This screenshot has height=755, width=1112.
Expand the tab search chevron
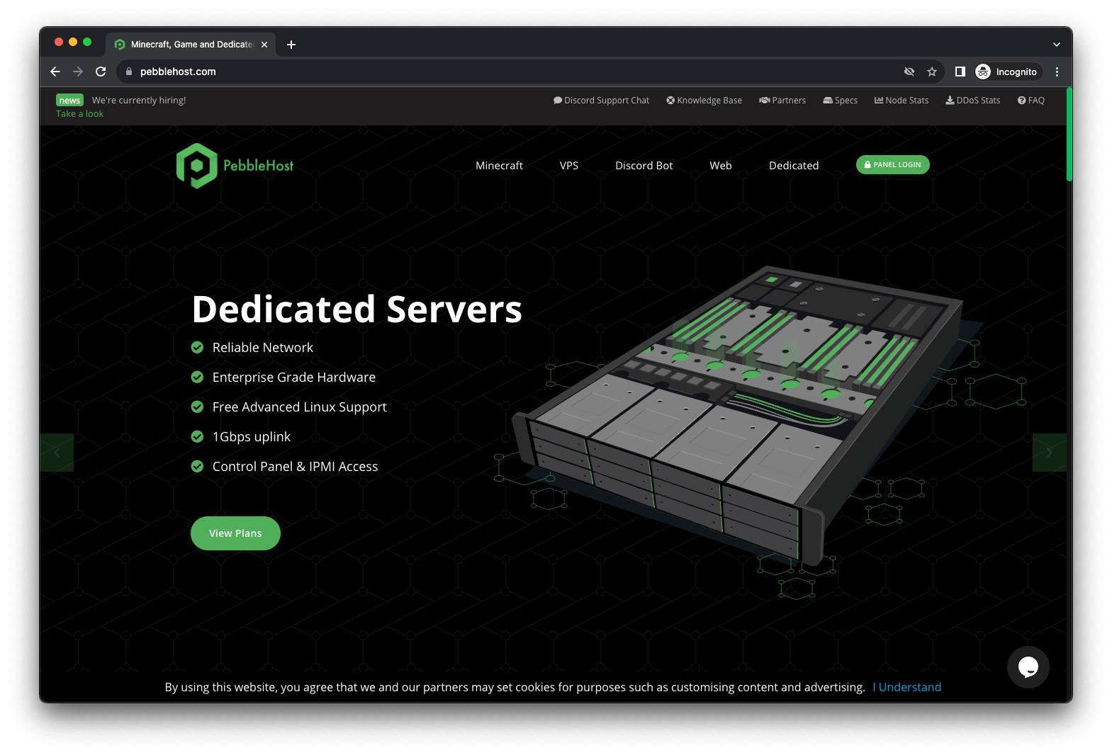tap(1057, 45)
